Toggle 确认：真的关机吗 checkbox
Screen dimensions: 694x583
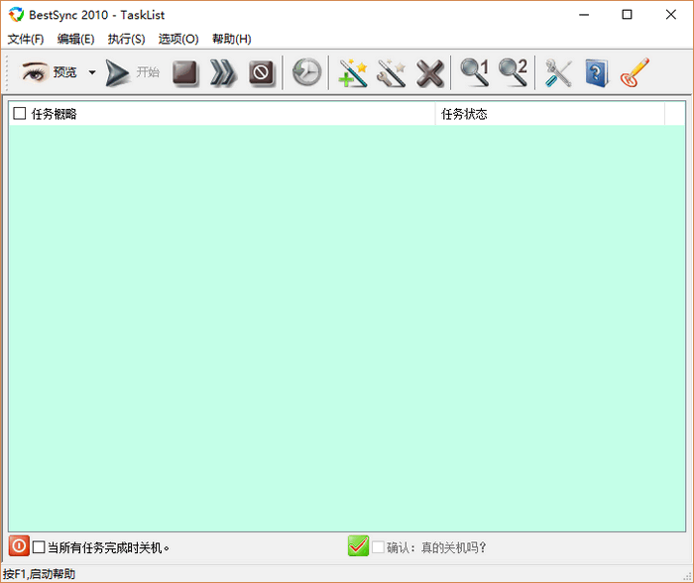coord(378,547)
